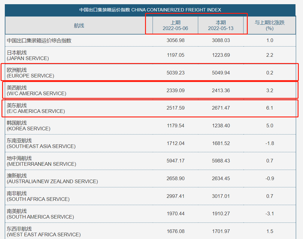Click the Europe service change 0.2
The height and width of the screenshot is (239, 303).
tap(270, 73)
